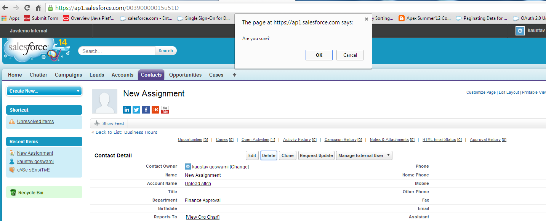This screenshot has width=546, height=221.
Task: Open Twitter social profile icon
Action: click(x=136, y=110)
